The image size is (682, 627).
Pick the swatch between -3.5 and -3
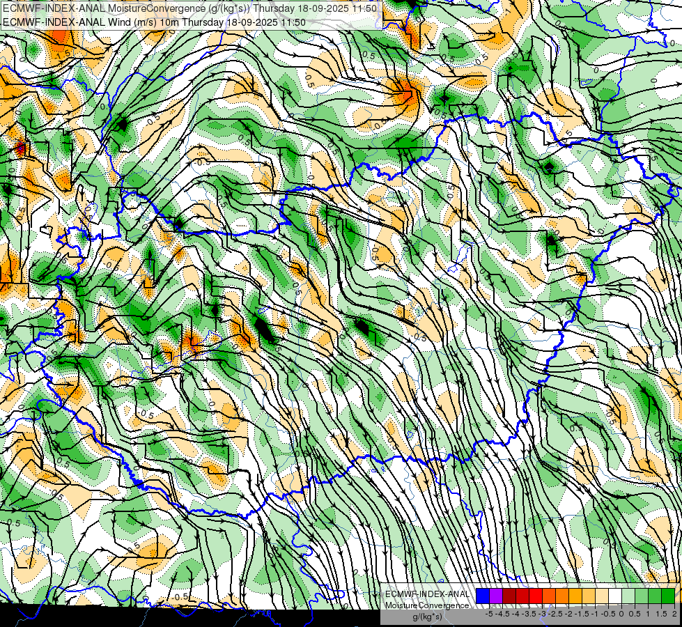coord(536,596)
